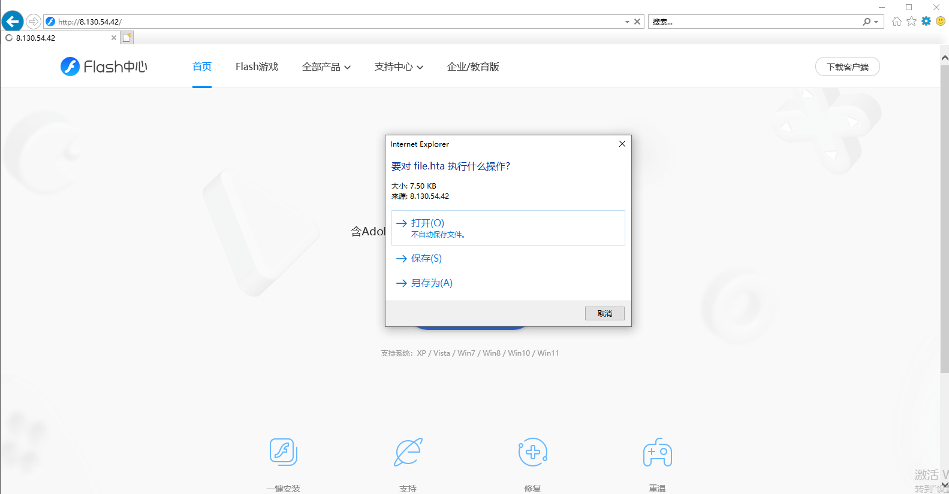This screenshot has width=949, height=494.
Task: Choose 打开(O) for file.hta
Action: [508, 228]
